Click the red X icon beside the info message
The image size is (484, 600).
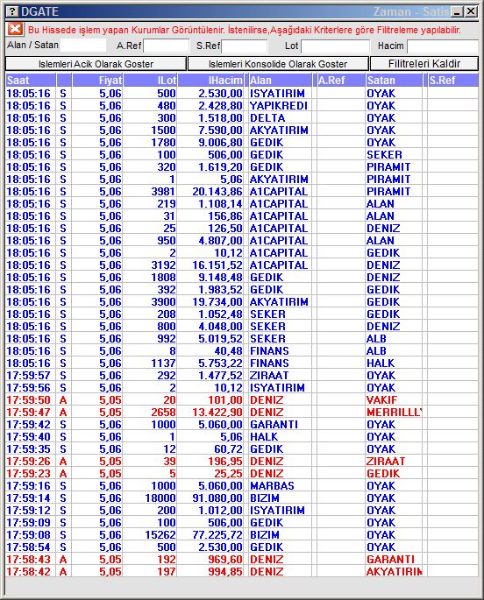(15, 29)
